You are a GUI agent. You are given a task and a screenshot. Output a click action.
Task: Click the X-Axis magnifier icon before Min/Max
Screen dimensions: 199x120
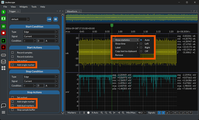click(x=123, y=112)
